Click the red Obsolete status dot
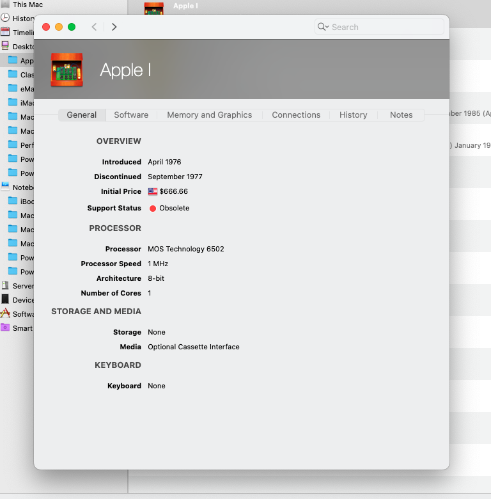 coord(153,209)
